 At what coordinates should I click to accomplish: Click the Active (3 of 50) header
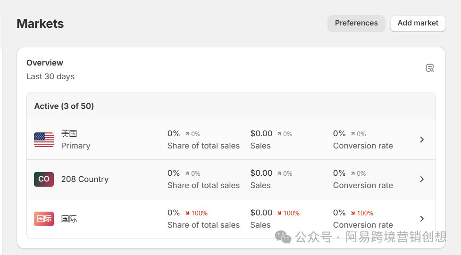[x=64, y=106]
